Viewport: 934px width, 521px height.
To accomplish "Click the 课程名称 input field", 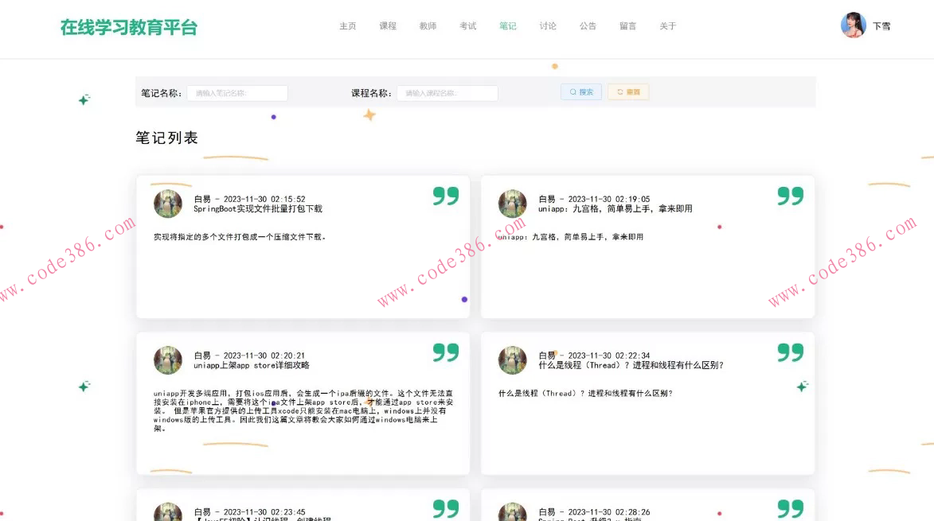I will pos(447,92).
